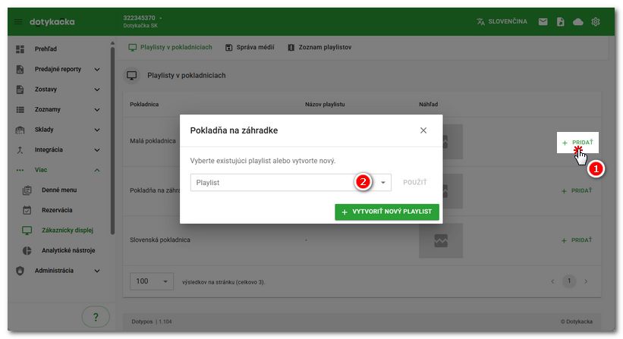The height and width of the screenshot is (339, 623).
Task: Click the mail envelope icon in header
Action: (x=543, y=22)
